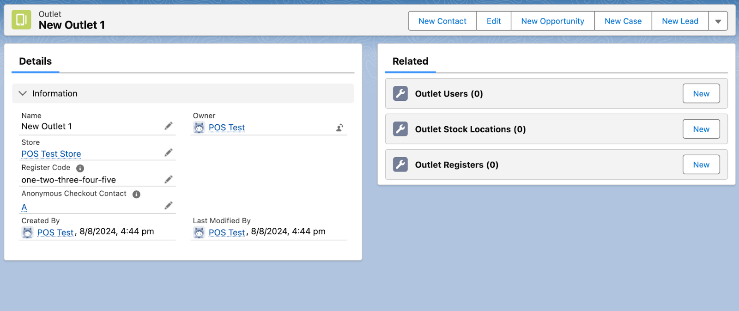Edit the Store field pencil icon
Viewport: 739px width, 311px height.
[x=169, y=152]
